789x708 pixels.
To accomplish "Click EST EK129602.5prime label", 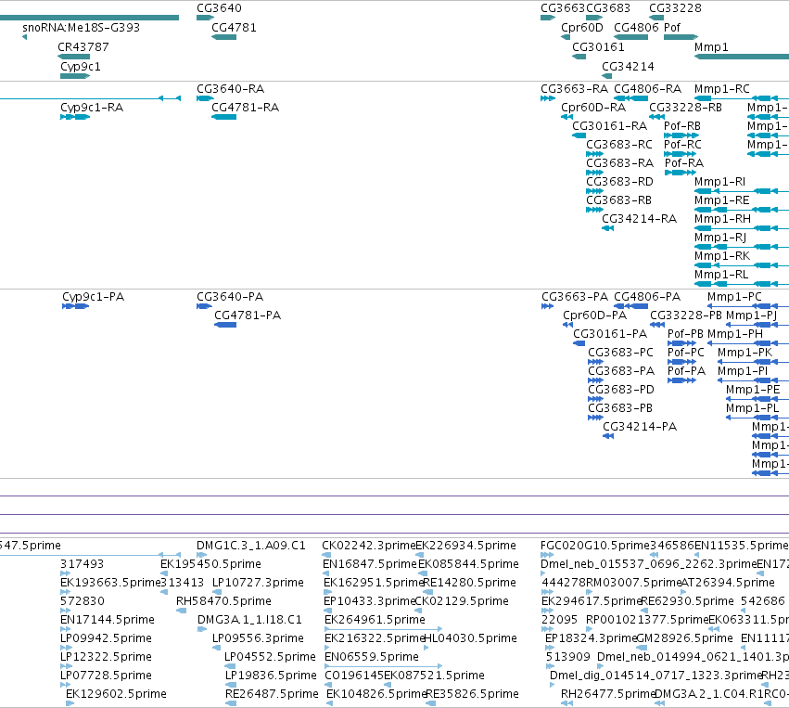I will pyautogui.click(x=116, y=694).
